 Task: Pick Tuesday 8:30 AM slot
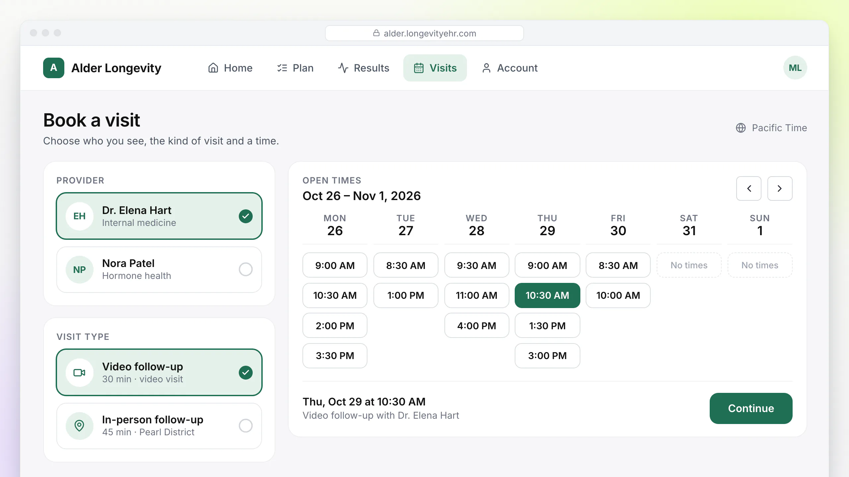pos(406,265)
